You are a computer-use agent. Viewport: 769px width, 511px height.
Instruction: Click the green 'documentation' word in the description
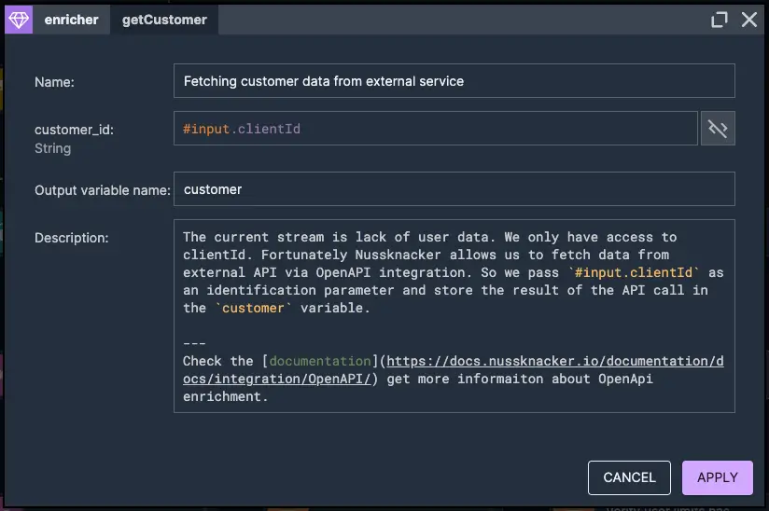point(320,361)
